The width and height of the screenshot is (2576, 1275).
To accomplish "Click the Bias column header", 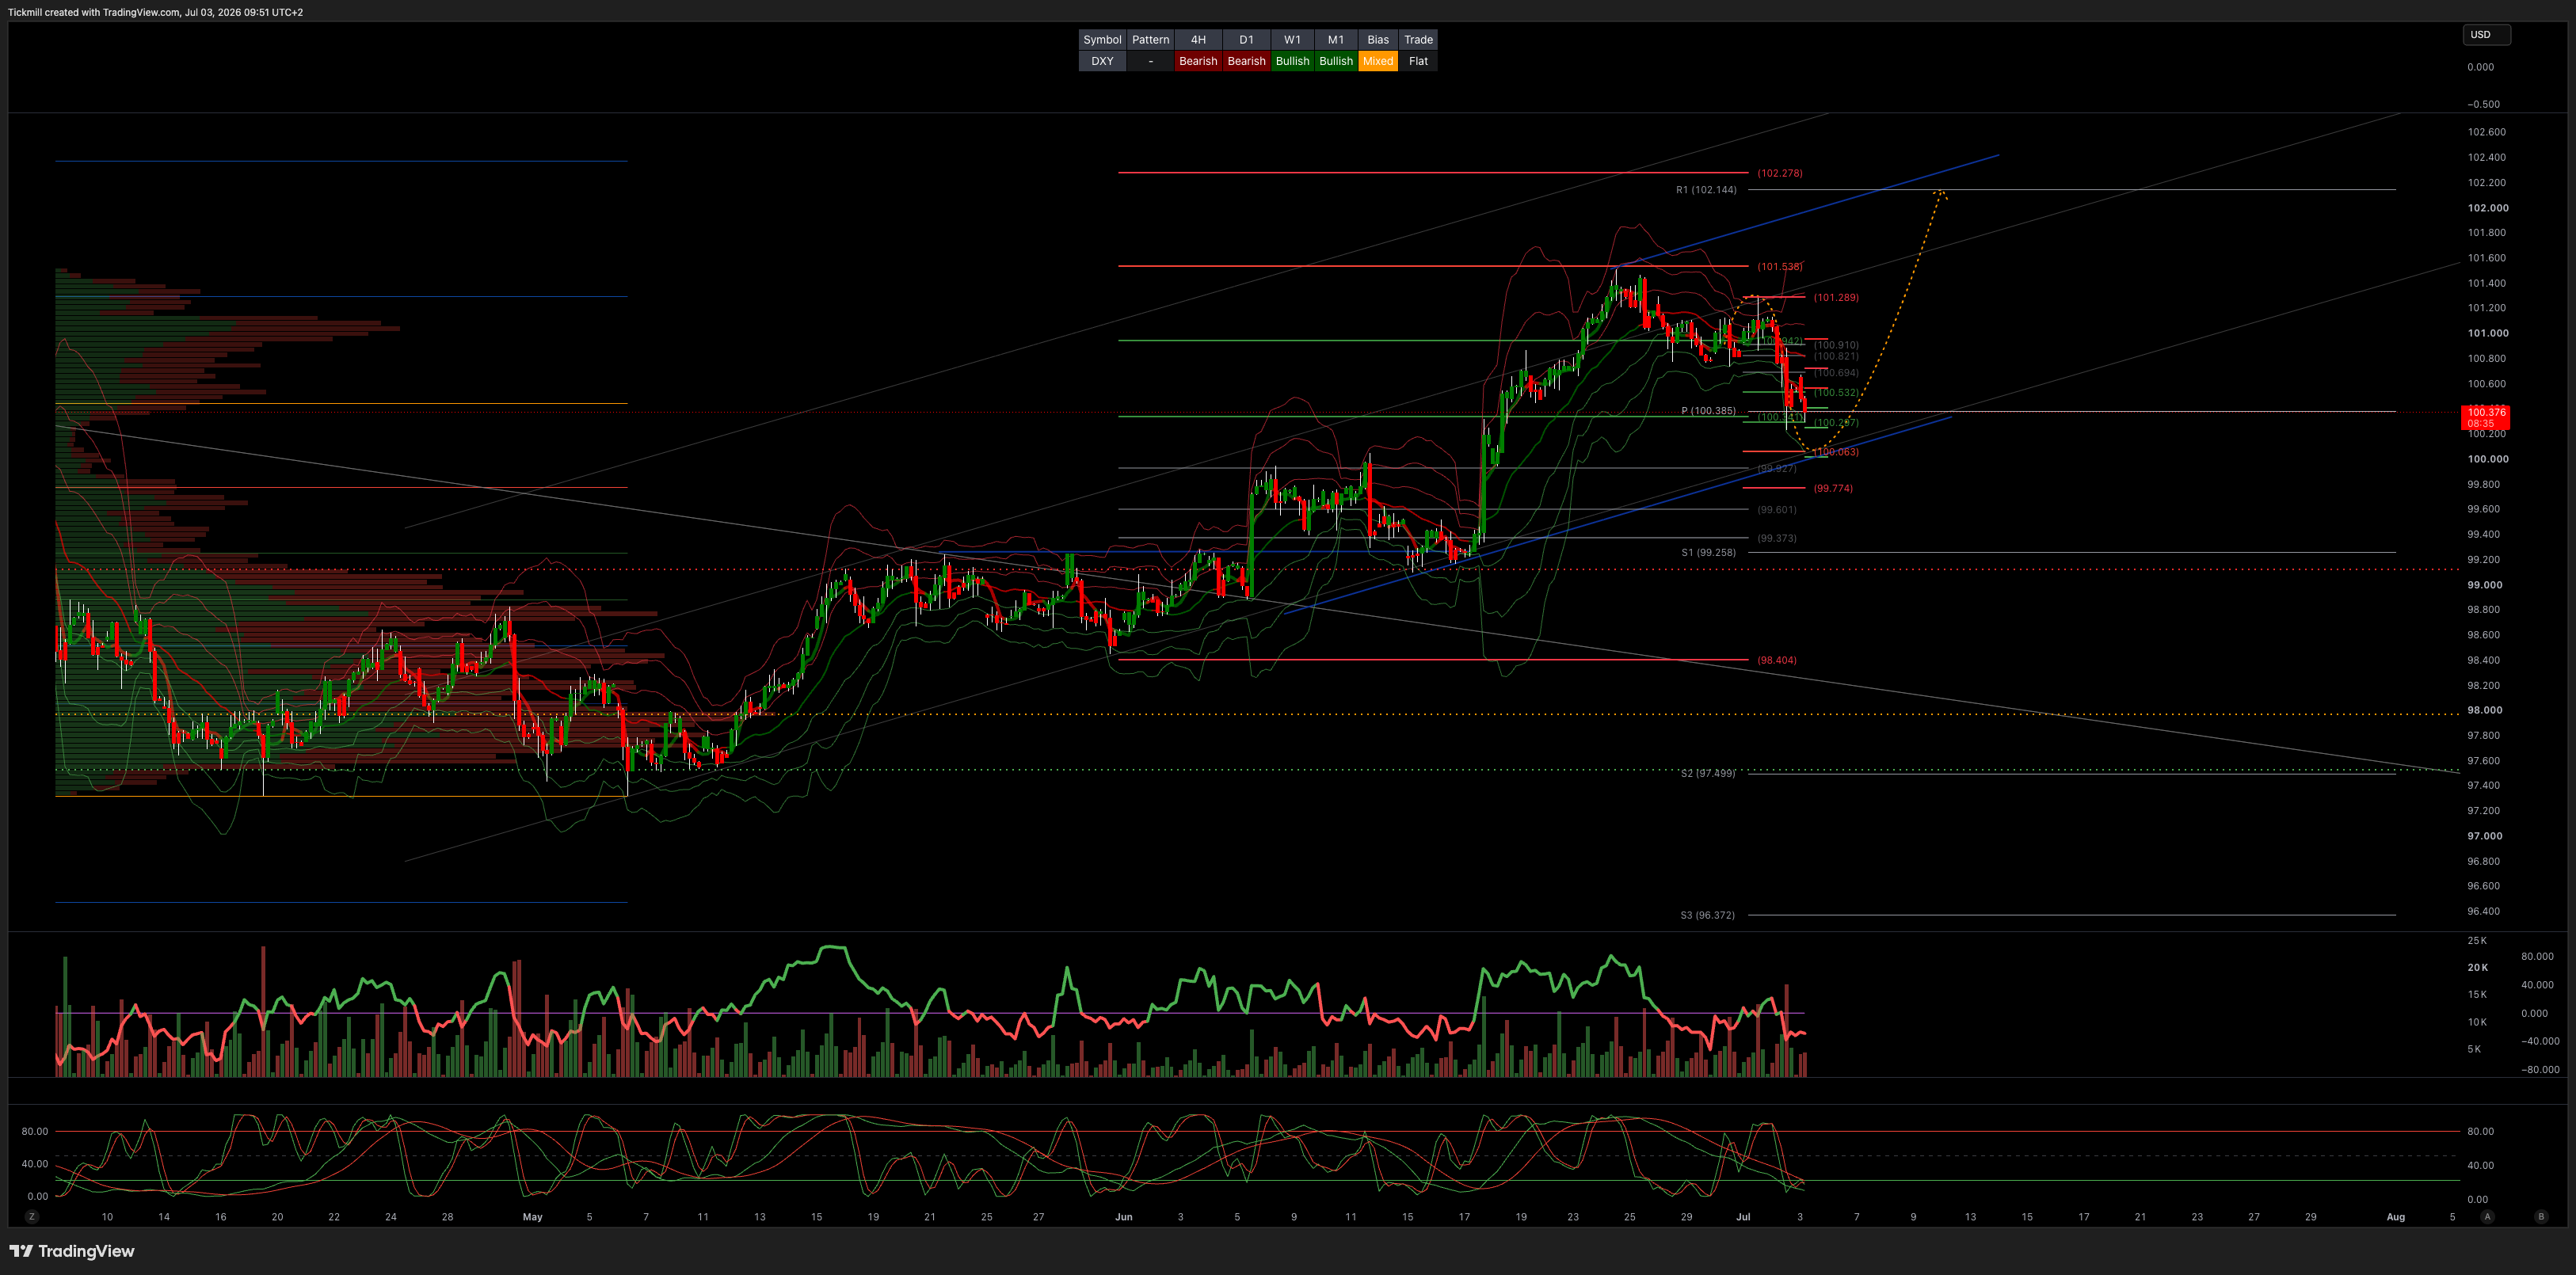I will click(x=1378, y=40).
